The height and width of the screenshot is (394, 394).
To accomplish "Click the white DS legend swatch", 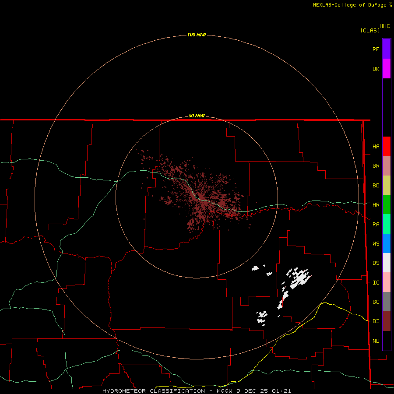I will coord(387,263).
